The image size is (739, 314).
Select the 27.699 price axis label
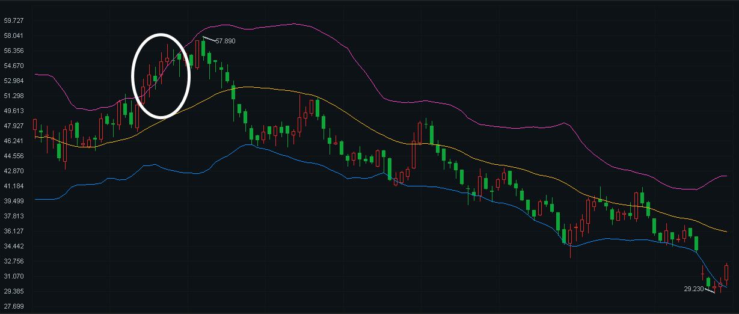click(x=13, y=306)
